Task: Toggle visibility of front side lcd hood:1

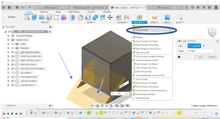Action: pyautogui.click(x=13, y=77)
